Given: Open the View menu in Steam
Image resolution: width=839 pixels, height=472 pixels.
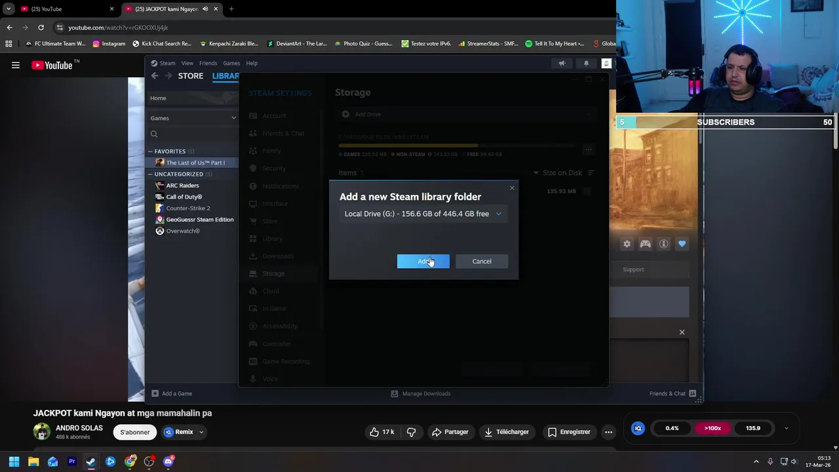Looking at the screenshot, I should [187, 63].
